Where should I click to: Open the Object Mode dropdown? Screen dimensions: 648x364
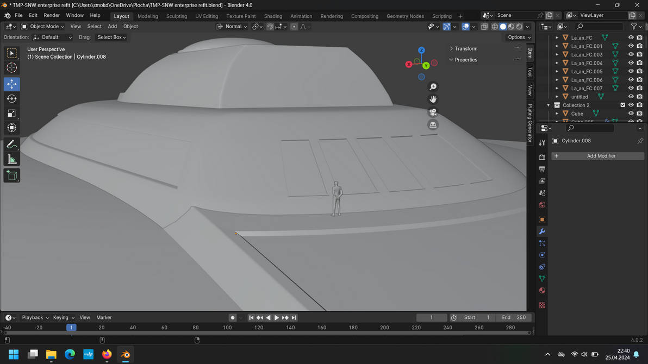pyautogui.click(x=43, y=26)
